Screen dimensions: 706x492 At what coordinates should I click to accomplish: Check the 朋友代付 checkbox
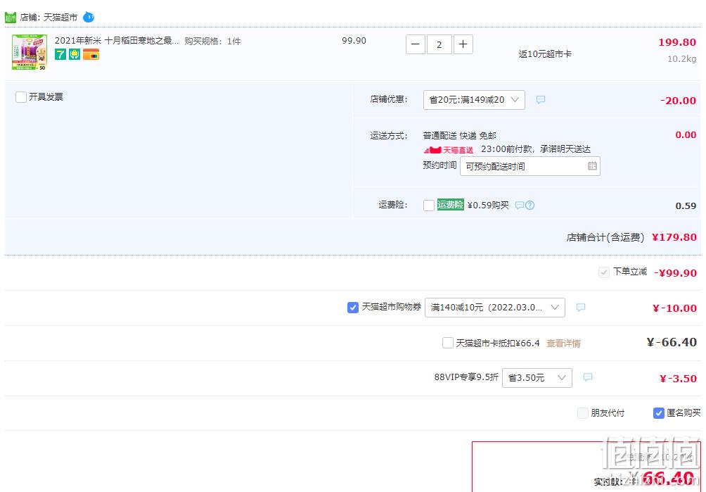[x=583, y=412]
